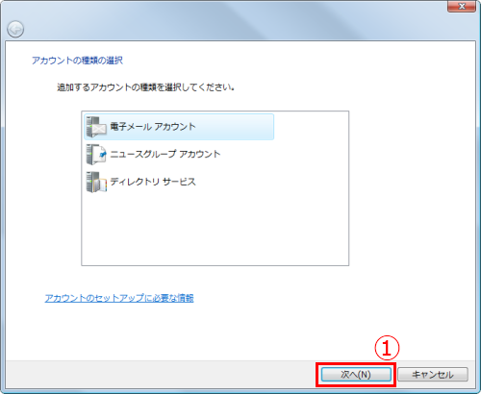Click the 追加するアカウントの種類を選択してください instruction text

click(x=145, y=87)
